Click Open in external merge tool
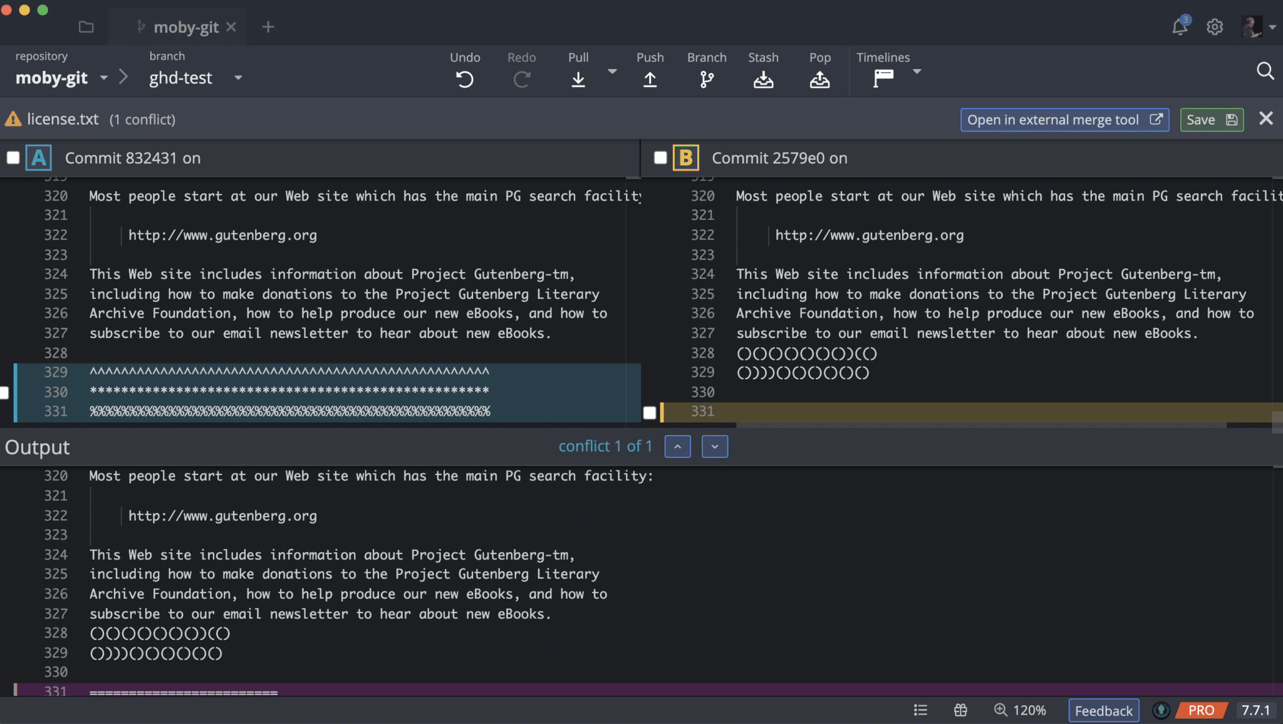Viewport: 1283px width, 724px height. 1063,119
